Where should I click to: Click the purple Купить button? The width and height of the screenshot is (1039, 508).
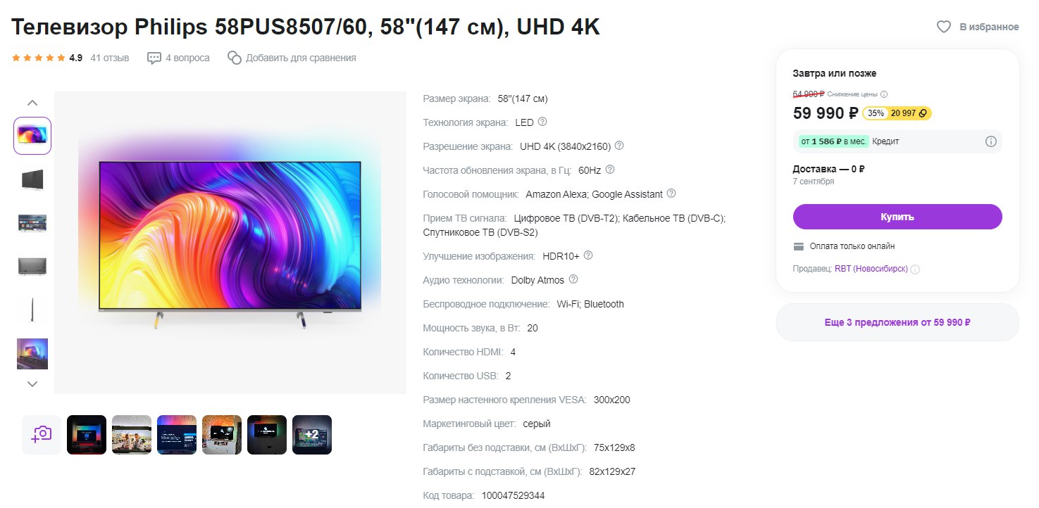pos(897,217)
